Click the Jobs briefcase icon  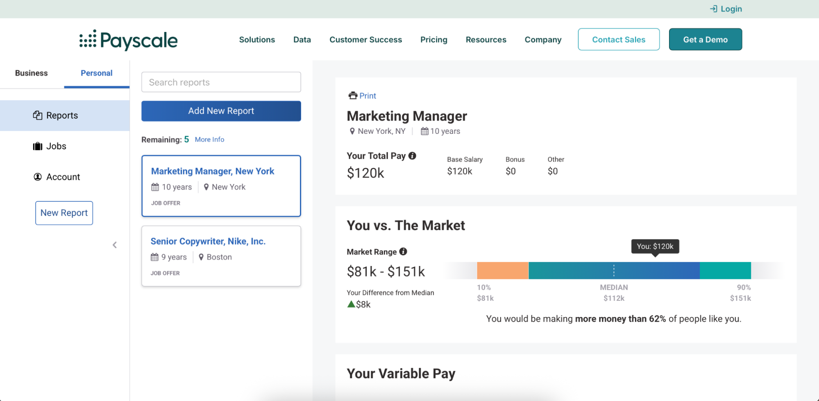38,146
